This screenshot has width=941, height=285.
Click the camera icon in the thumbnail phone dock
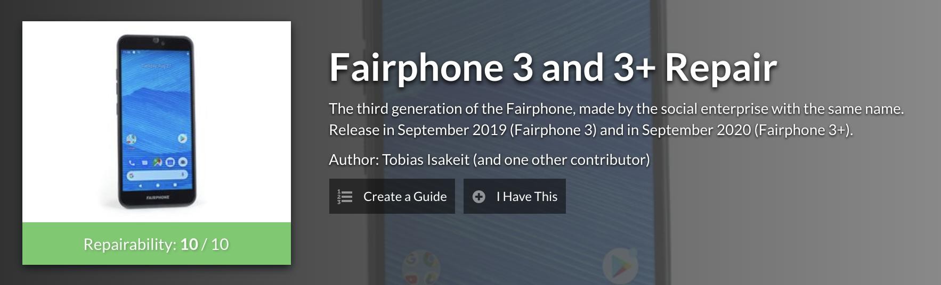pos(183,162)
